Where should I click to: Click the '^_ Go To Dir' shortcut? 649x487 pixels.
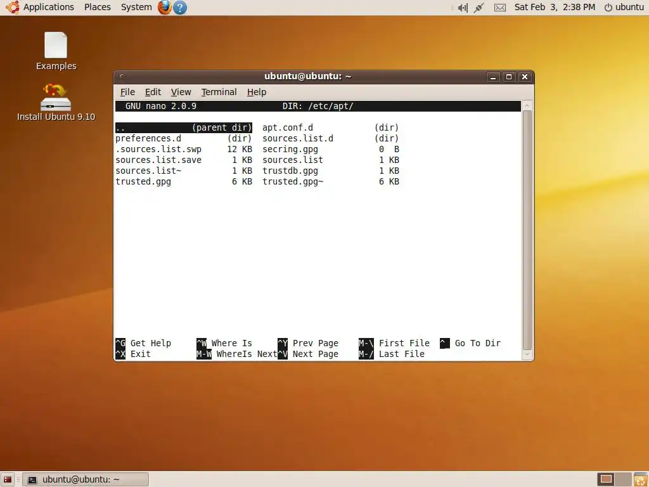tap(470, 343)
